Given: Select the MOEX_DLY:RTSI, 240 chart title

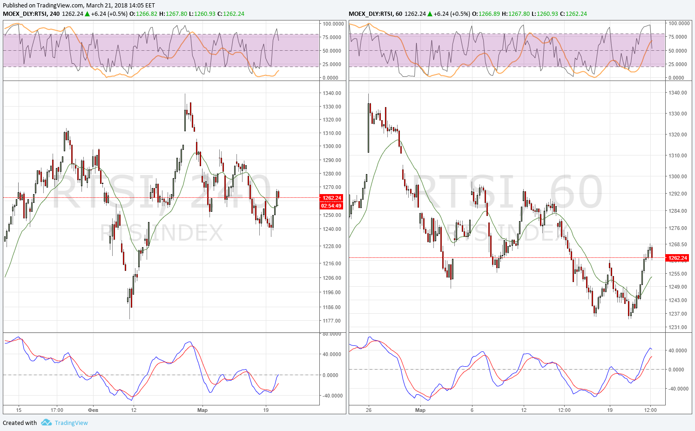Looking at the screenshot, I should pyautogui.click(x=31, y=13).
